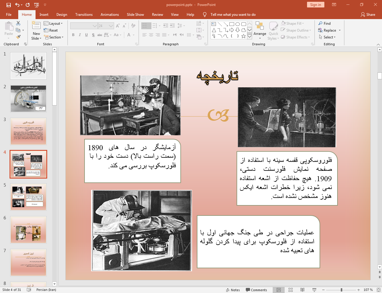Open the Design tab
Image resolution: width=382 pixels, height=293 pixels.
[x=62, y=15]
